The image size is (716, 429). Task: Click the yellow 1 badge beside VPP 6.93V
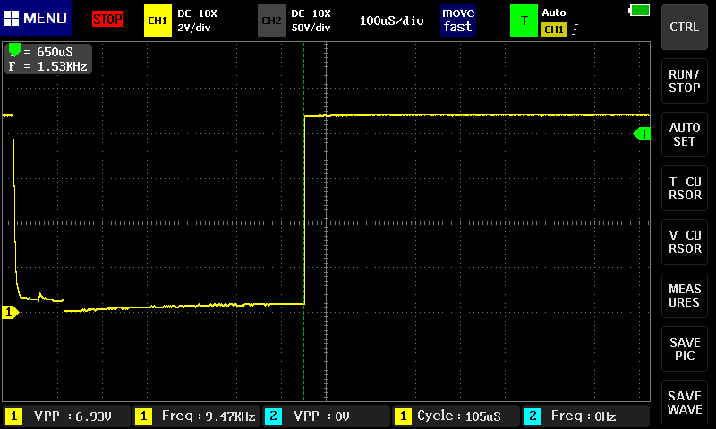click(x=13, y=416)
